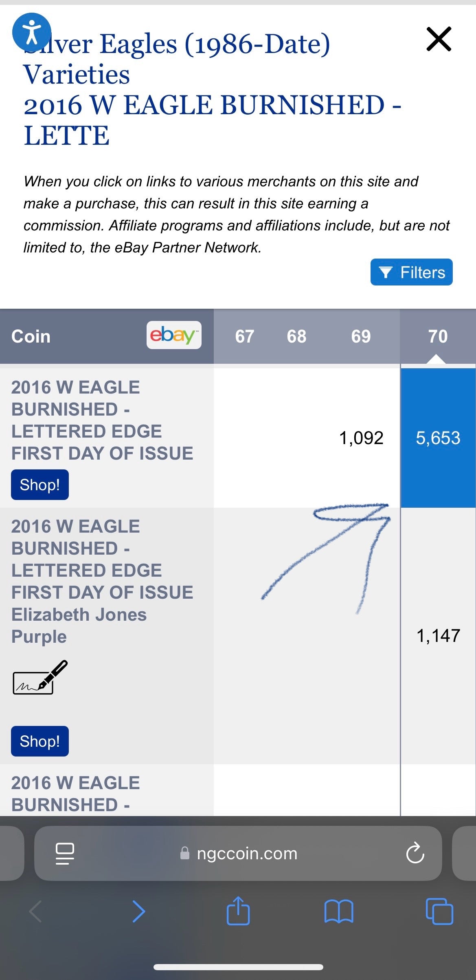Viewport: 476px width, 980px height.
Task: Click Shop! for First Day of Issue coin
Action: point(40,485)
